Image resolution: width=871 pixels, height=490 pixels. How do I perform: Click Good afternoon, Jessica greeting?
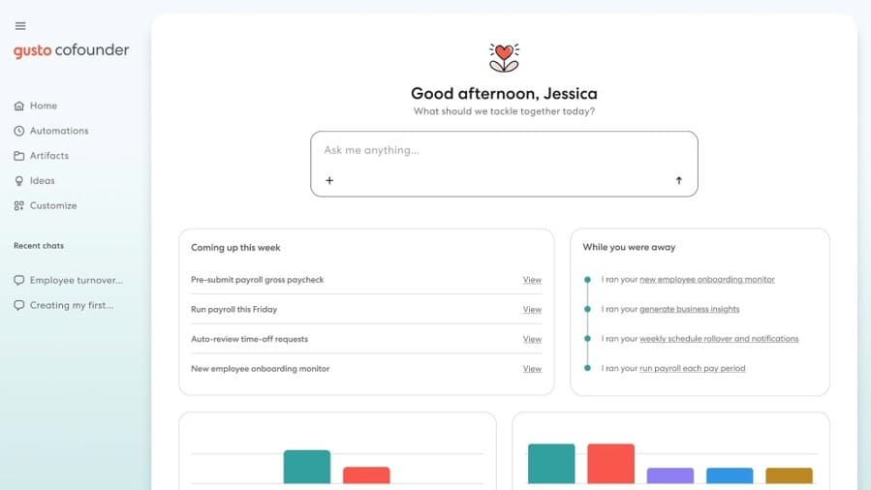tap(504, 93)
